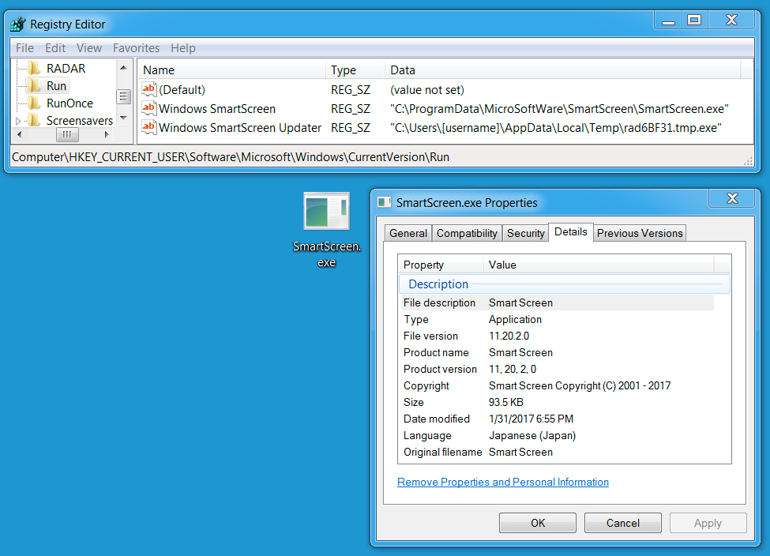This screenshot has width=770, height=556.
Task: Open the Favorites menu
Action: pyautogui.click(x=136, y=48)
